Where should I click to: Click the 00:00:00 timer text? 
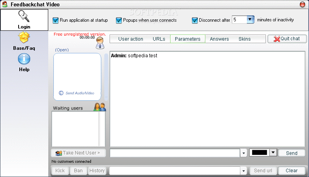(87, 38)
